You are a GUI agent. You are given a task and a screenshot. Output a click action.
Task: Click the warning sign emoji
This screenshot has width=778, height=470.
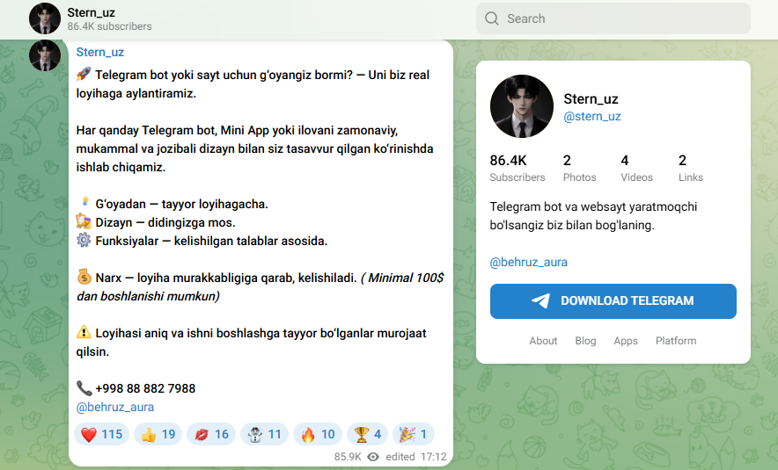[x=84, y=332]
